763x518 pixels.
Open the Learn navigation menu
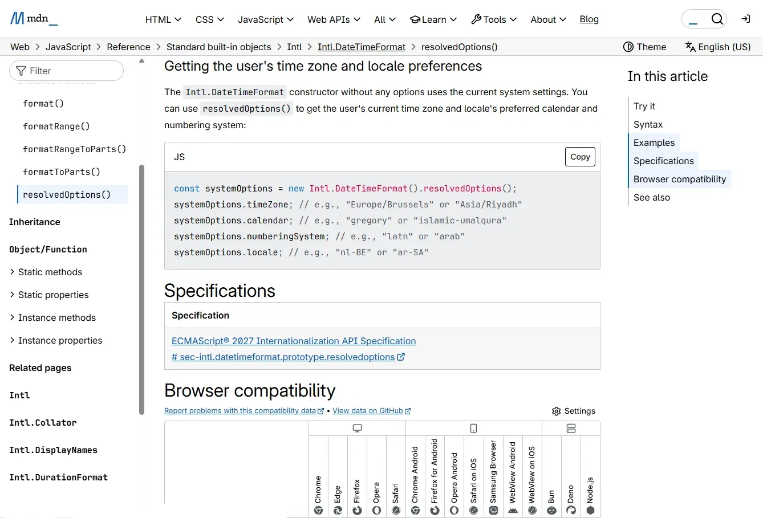click(x=433, y=19)
